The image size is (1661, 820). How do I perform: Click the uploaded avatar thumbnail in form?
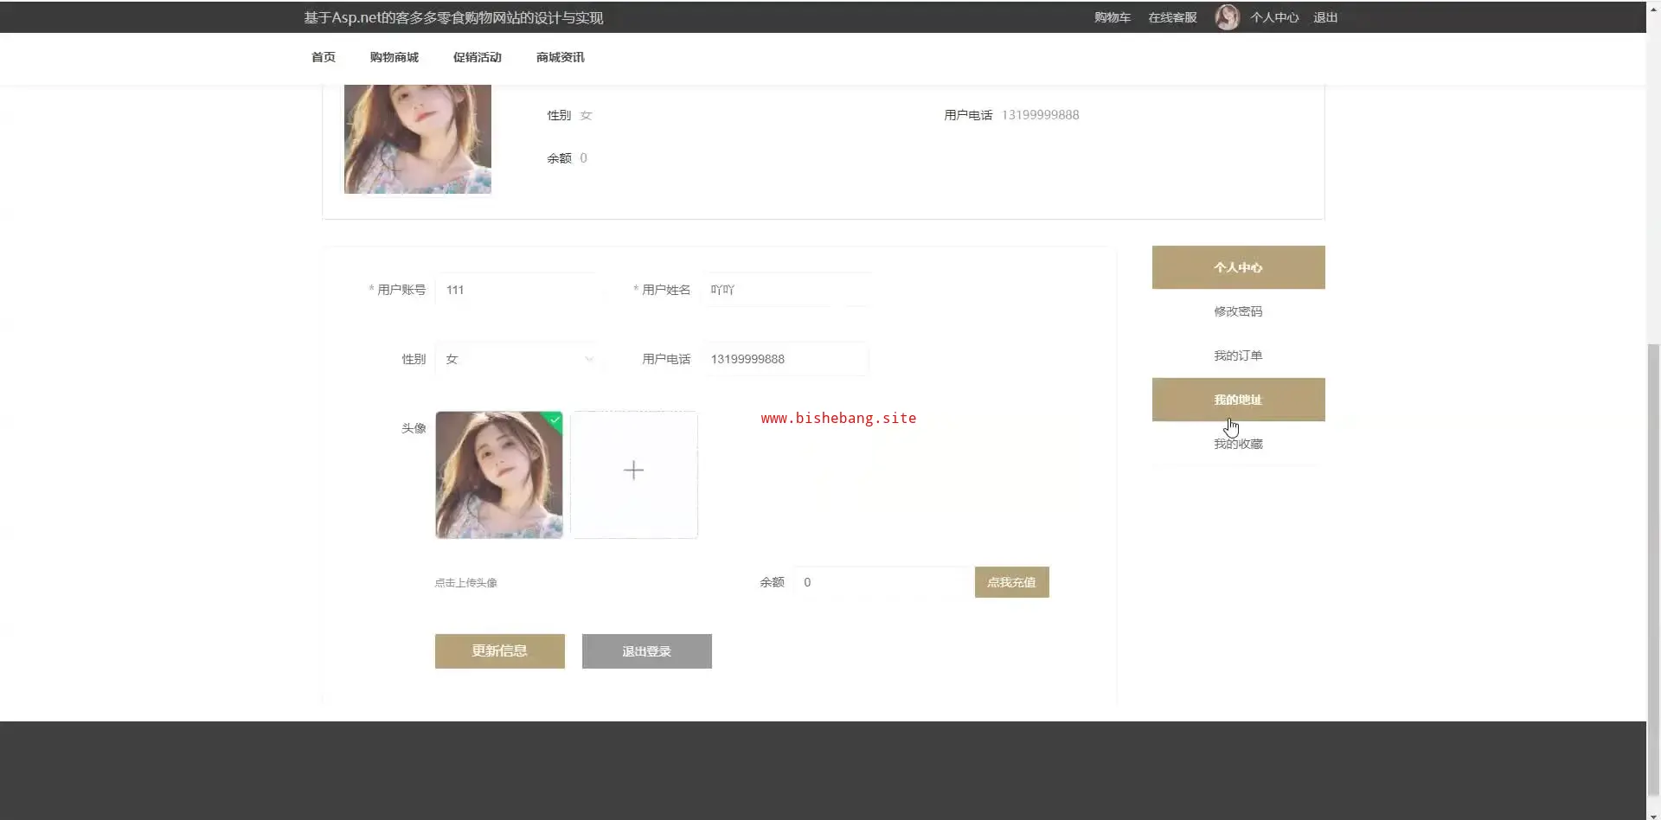499,475
